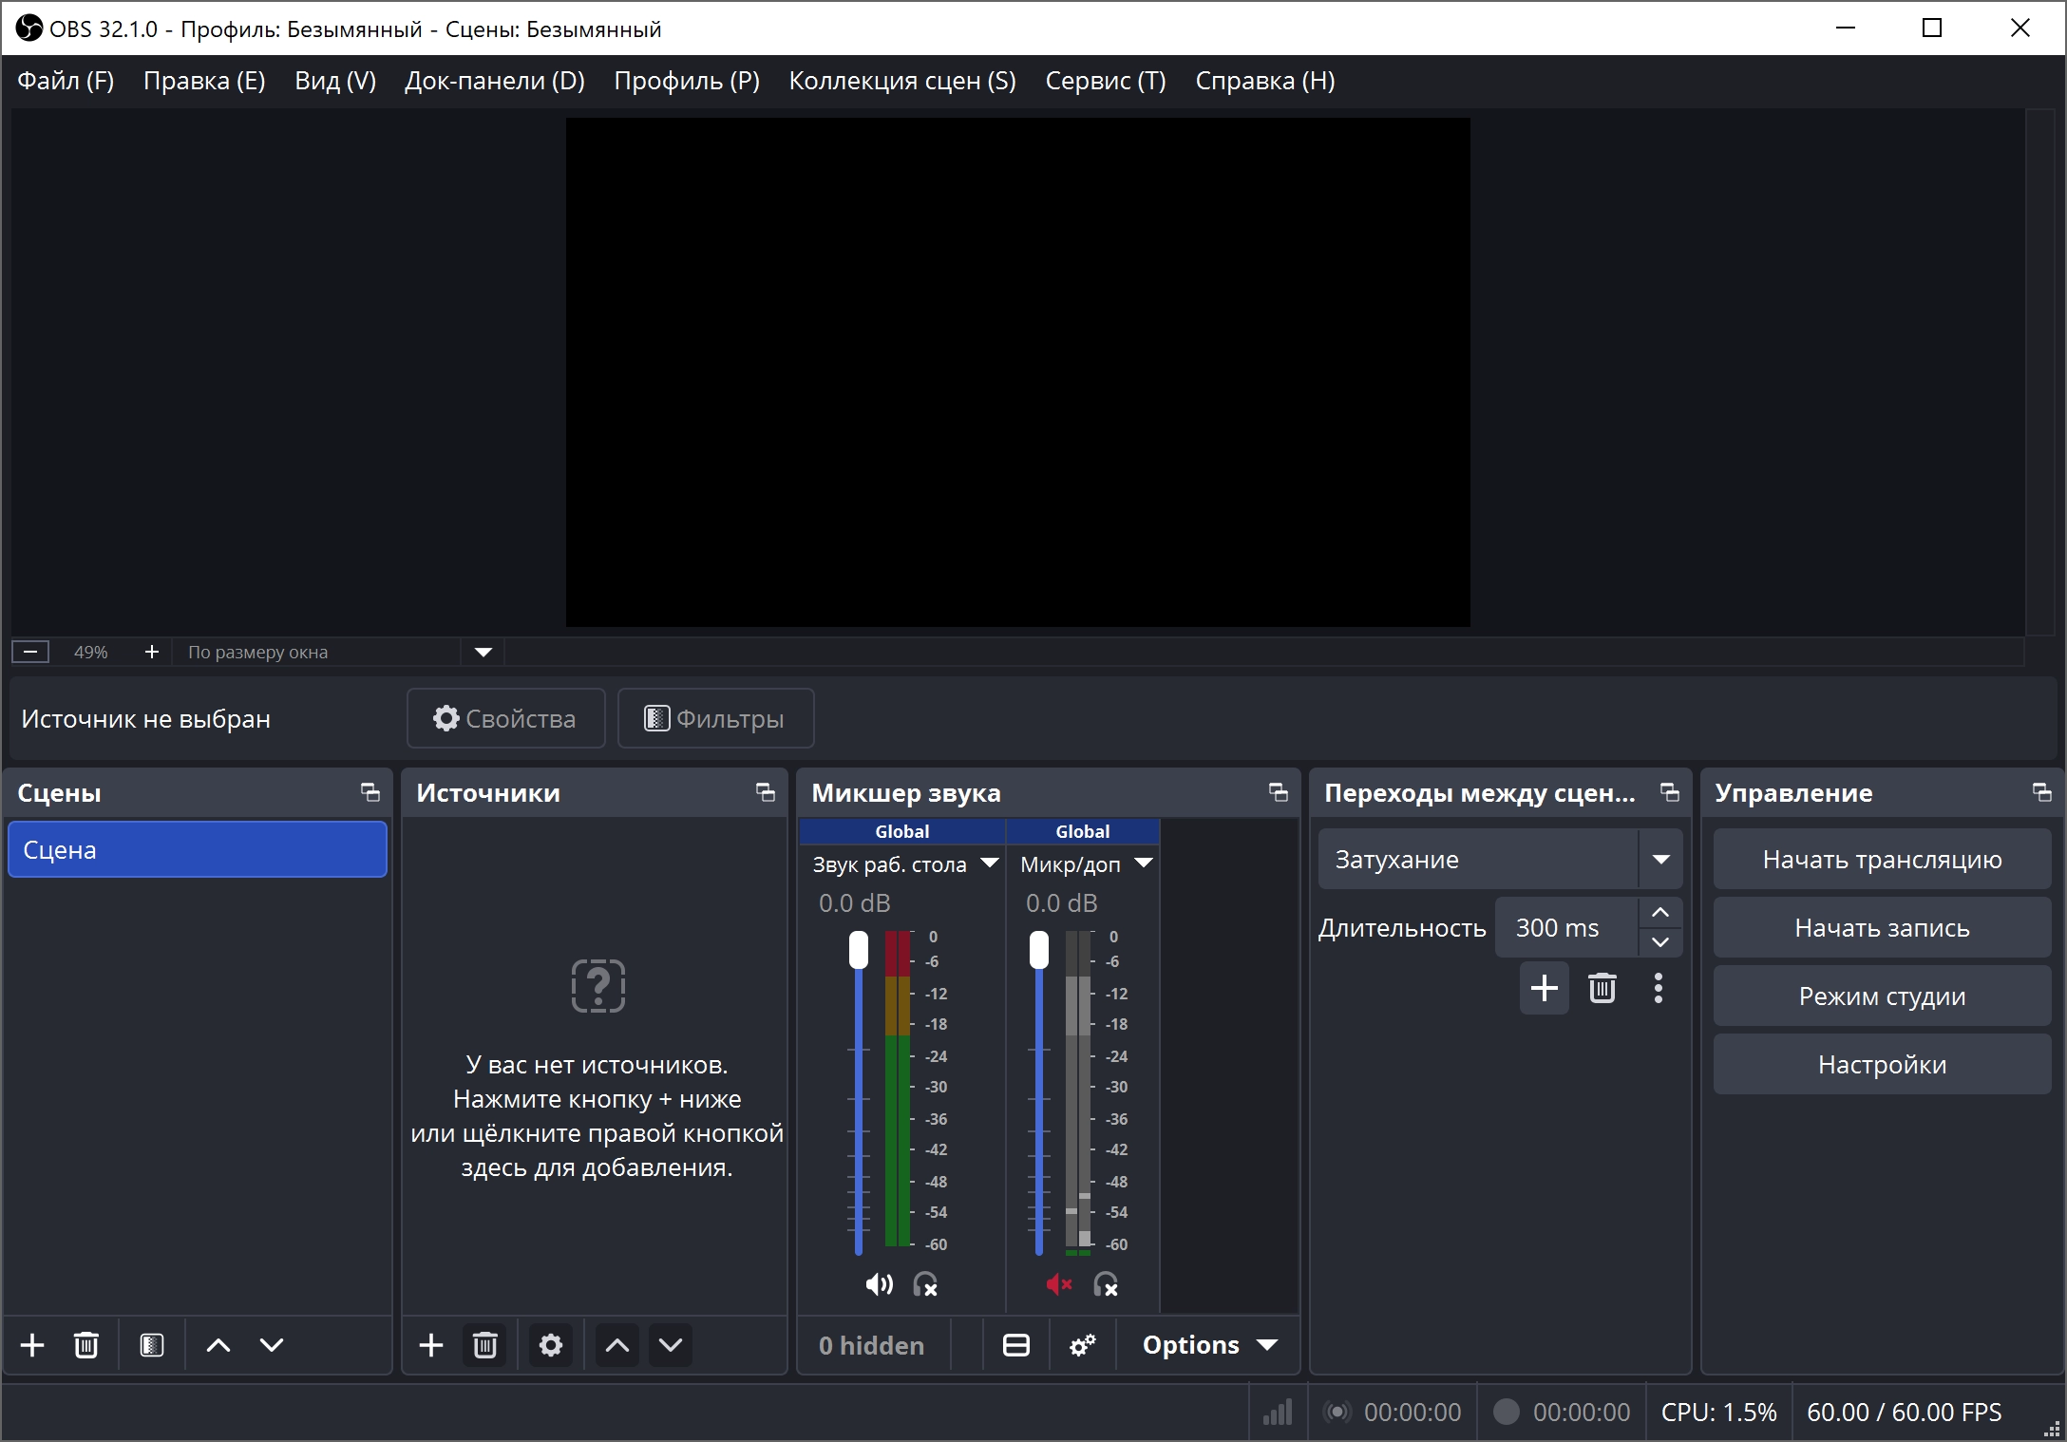Open source properties gear in Sources panel
This screenshot has height=1442, width=2067.
pos(551,1345)
